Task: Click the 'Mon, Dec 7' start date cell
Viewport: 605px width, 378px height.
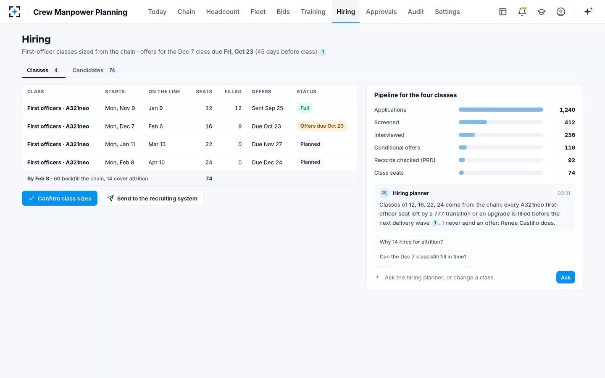Action: (x=120, y=126)
